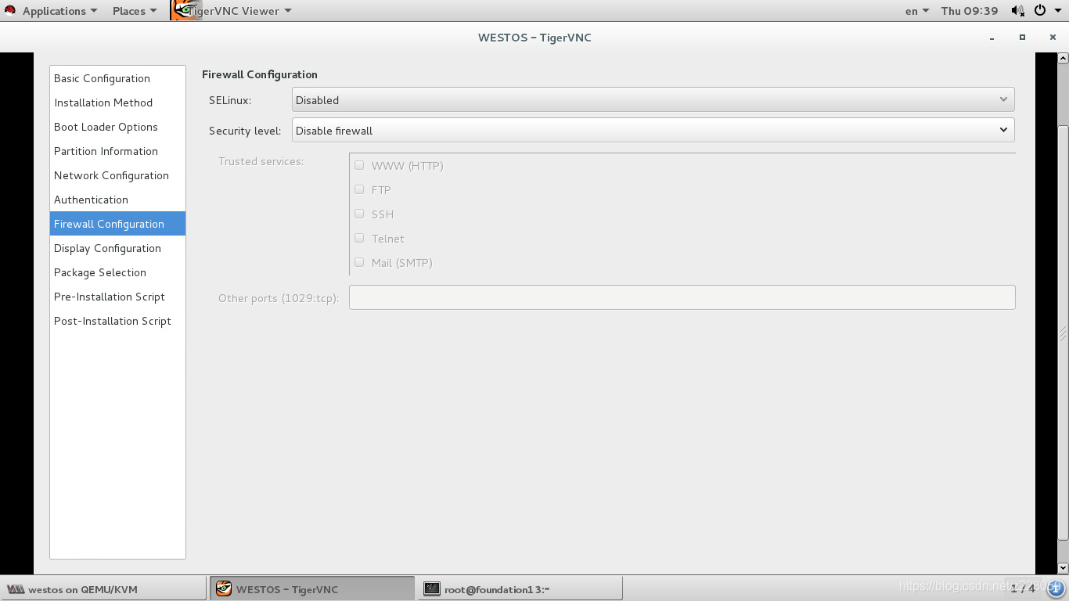
Task: Minimize the WESTOS TigerVNC window
Action: (x=992, y=38)
